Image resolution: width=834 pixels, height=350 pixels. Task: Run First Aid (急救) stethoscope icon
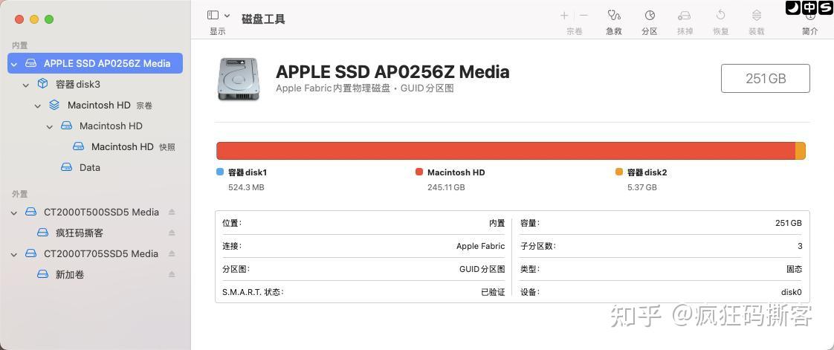pos(614,16)
